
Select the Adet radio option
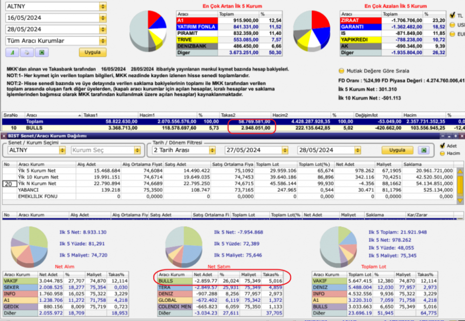443,146
